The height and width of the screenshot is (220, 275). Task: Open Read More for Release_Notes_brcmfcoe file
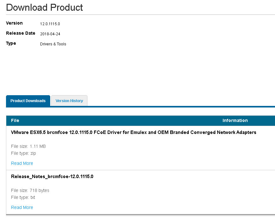[22, 207]
